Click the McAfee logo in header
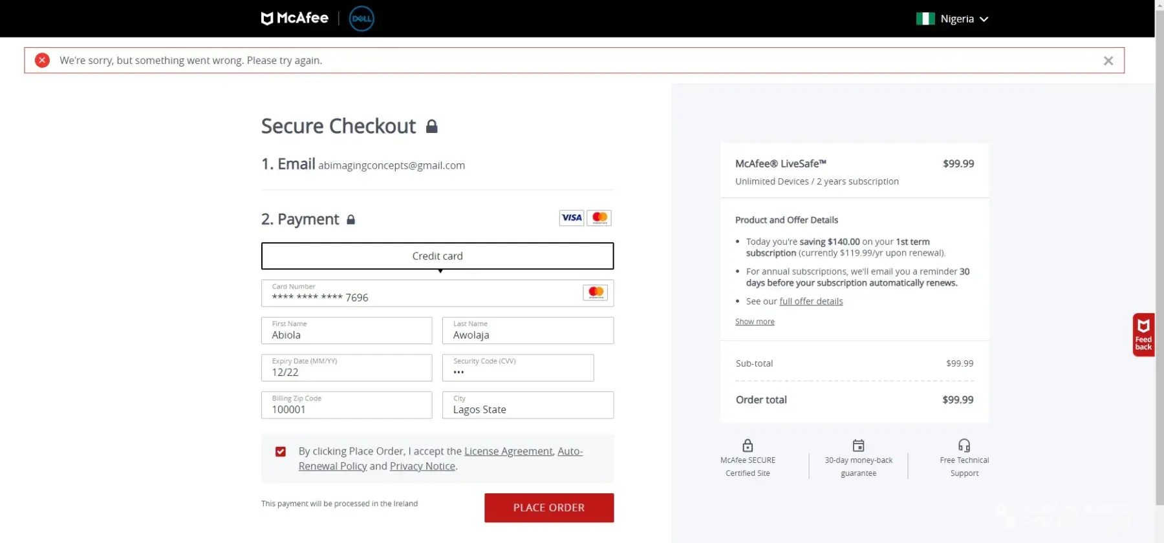Screen dimensions: 1164x543 coord(294,18)
